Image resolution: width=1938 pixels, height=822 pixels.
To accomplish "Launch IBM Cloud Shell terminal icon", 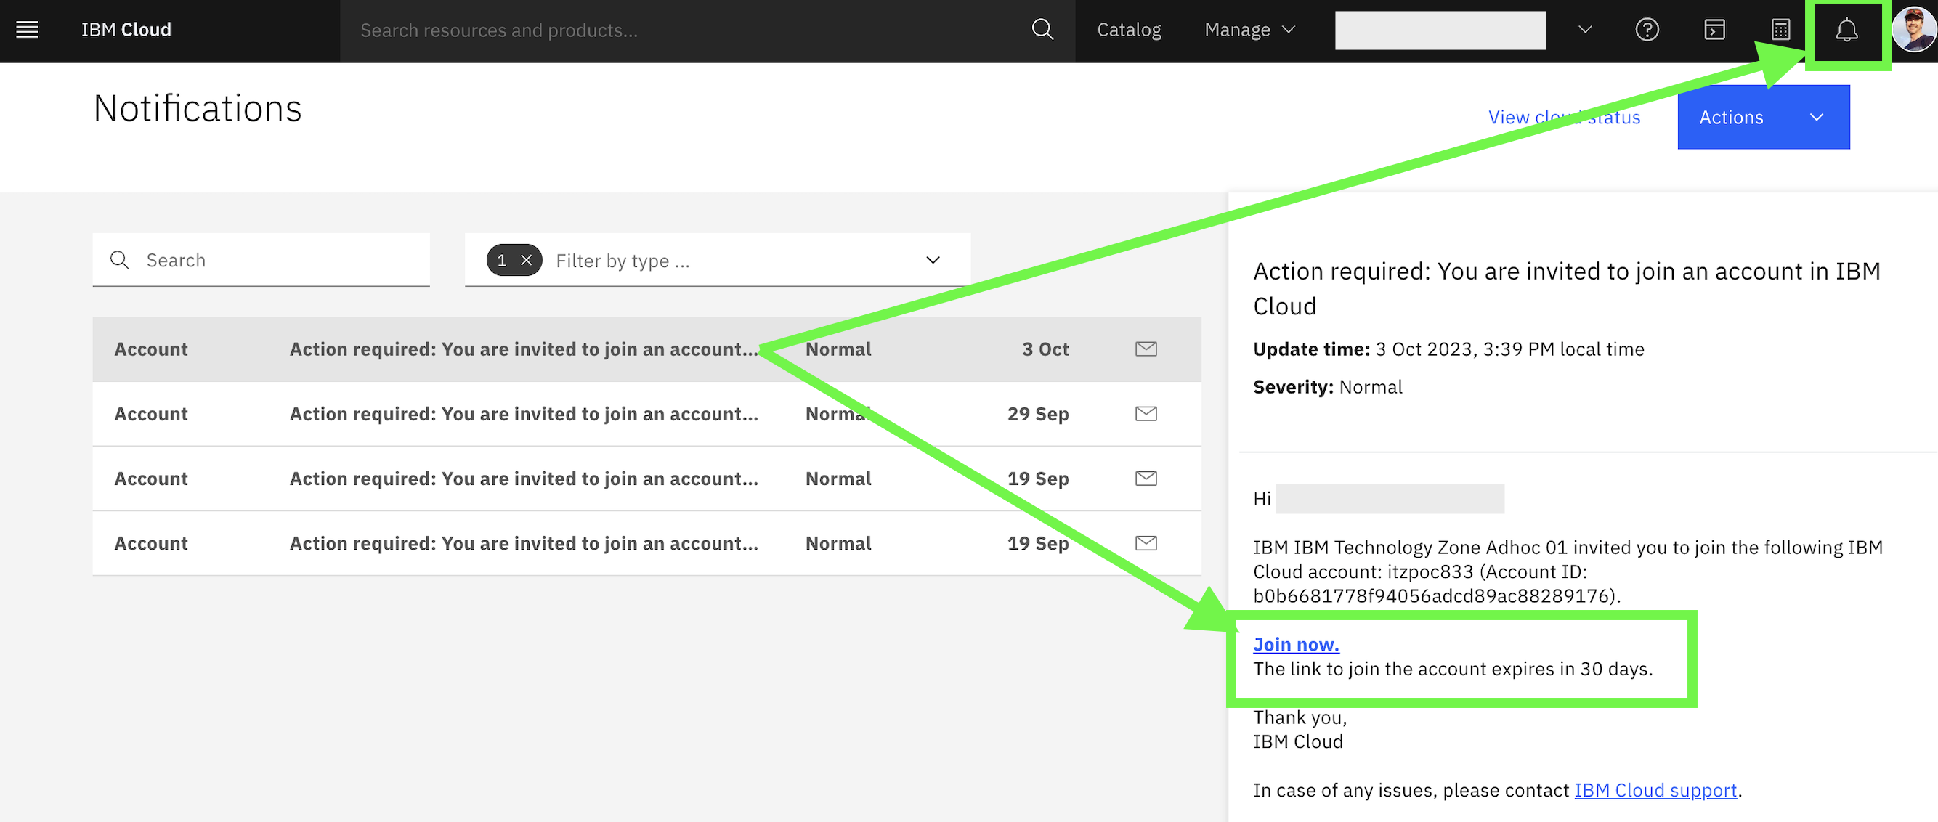I will (x=1714, y=30).
